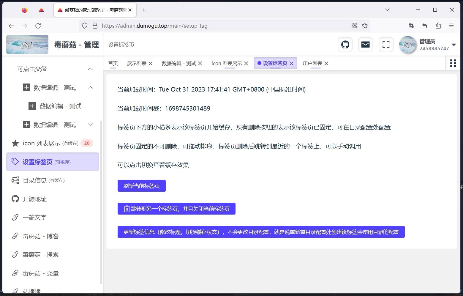Collapse the 可点击父级 section chevron
Screen dimensions: 463x296
pos(90,69)
